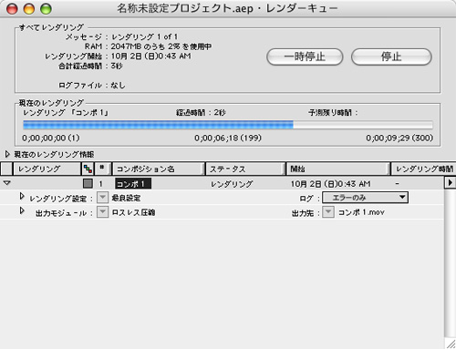Click the 一時停止 (pause) button

click(x=305, y=56)
